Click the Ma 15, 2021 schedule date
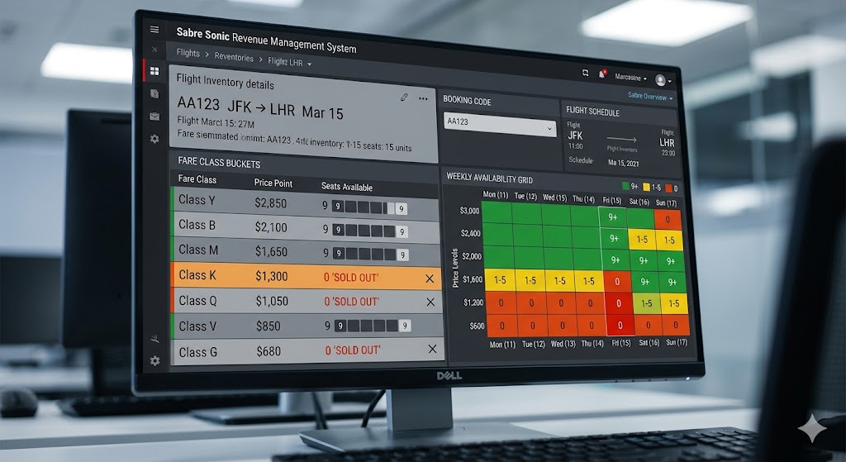Screen dimensions: 846x462 tap(623, 163)
